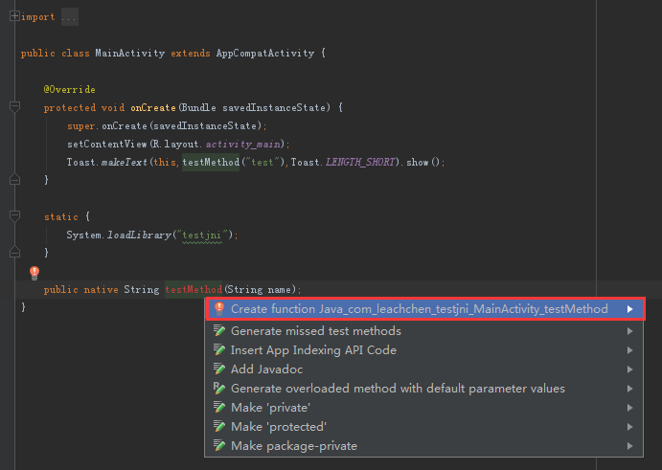Click the pencil icon beside Make 'protected'
Screen dimensions: 662x470
[x=219, y=427]
